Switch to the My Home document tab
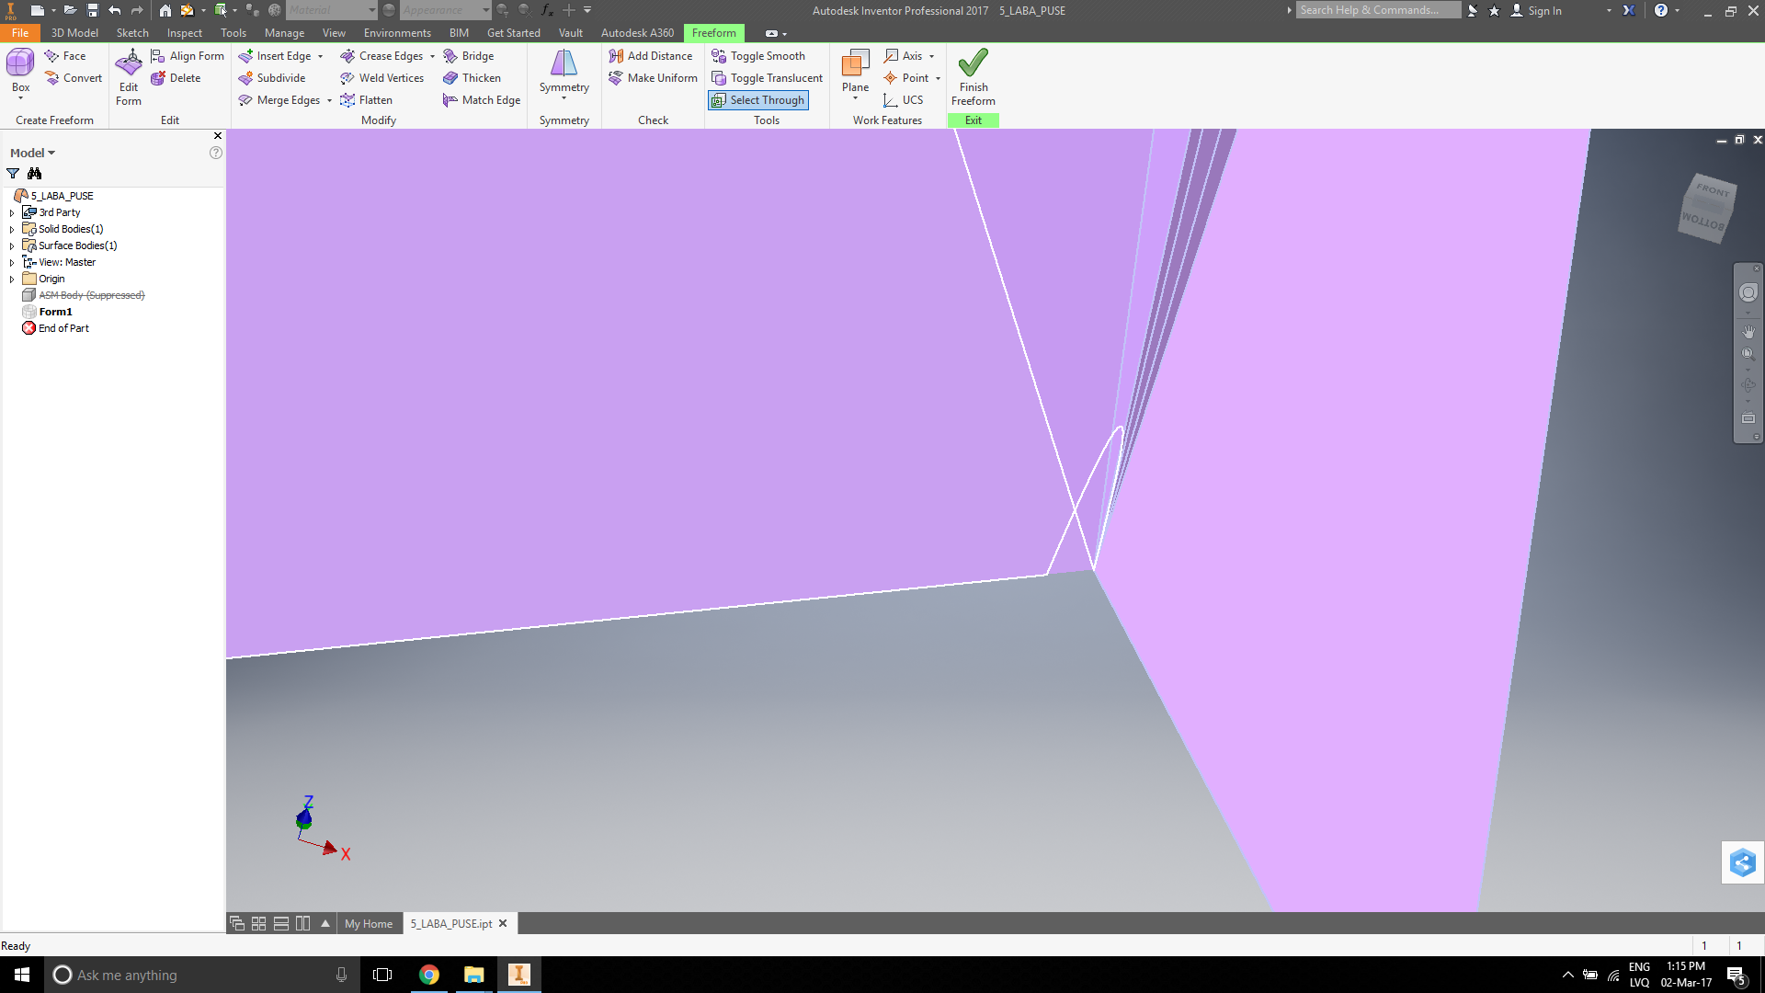 coord(369,923)
